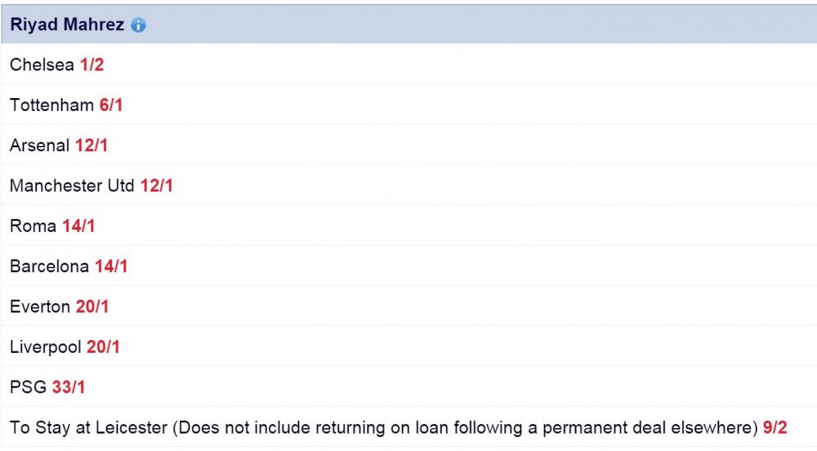Click the Riyad Mahrez header title
This screenshot has height=451, width=817.
coord(67,25)
